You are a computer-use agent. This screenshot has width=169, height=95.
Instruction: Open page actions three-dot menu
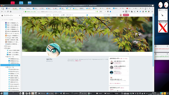click(105, 12)
